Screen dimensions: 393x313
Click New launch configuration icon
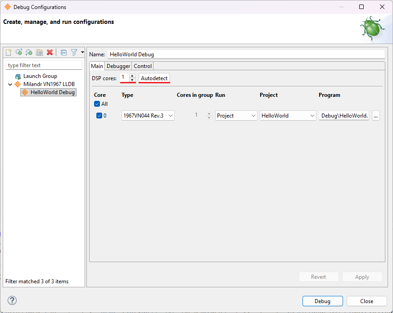[x=8, y=53]
